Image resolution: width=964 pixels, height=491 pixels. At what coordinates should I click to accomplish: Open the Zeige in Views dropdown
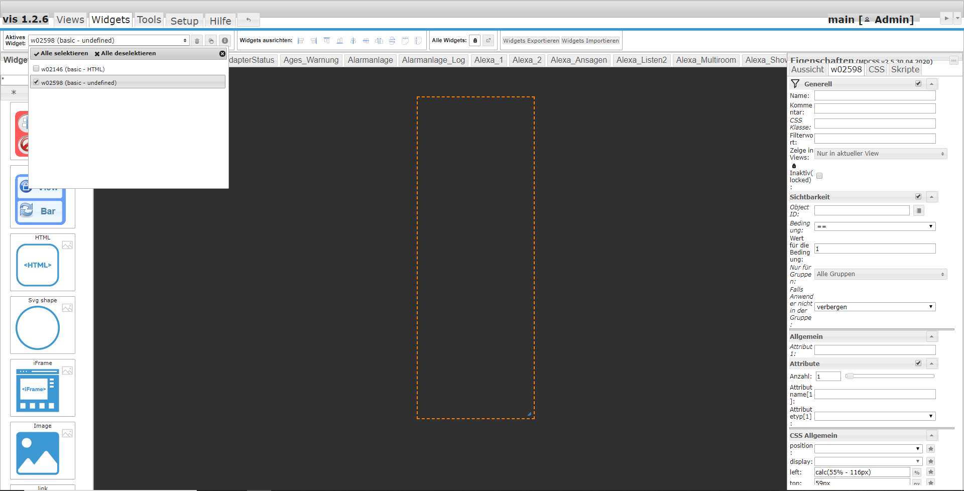pyautogui.click(x=881, y=154)
